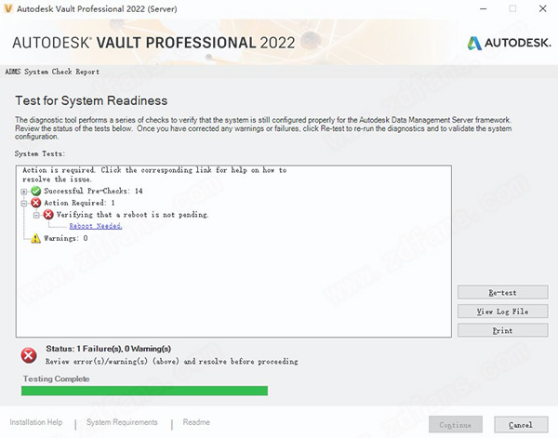Click the Vault V icon in title bar
Screen dimensions: 558x438
[x=7, y=8]
